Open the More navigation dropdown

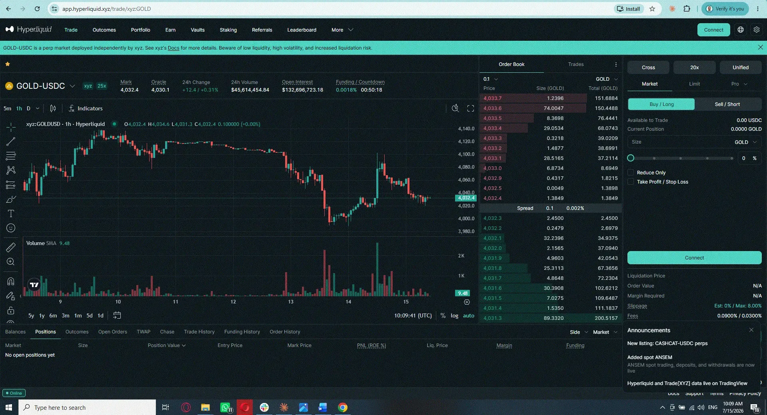[x=342, y=30]
